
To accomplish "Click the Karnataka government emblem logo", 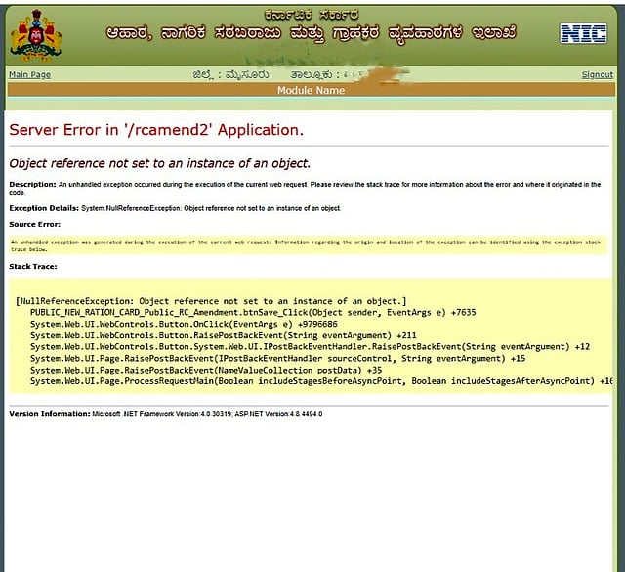I will tap(36, 36).
